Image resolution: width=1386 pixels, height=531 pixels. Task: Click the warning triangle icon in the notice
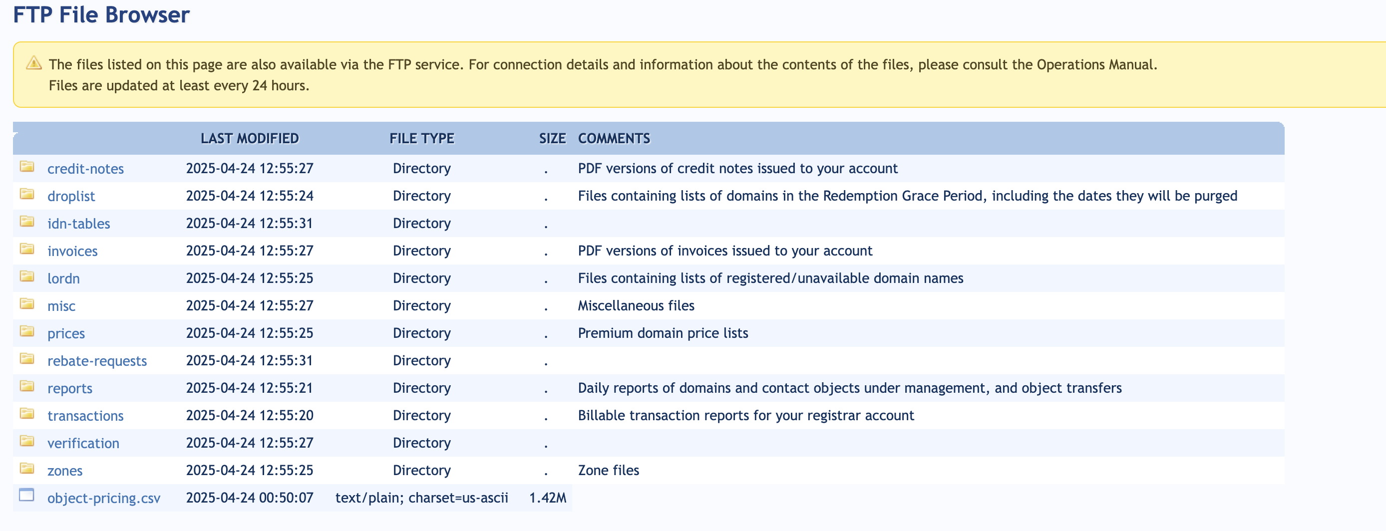click(x=34, y=63)
